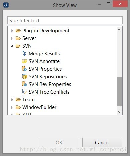This screenshot has height=156, width=130.
Task: Click the SVN Annotate sticky-note icon
Action: (24, 61)
